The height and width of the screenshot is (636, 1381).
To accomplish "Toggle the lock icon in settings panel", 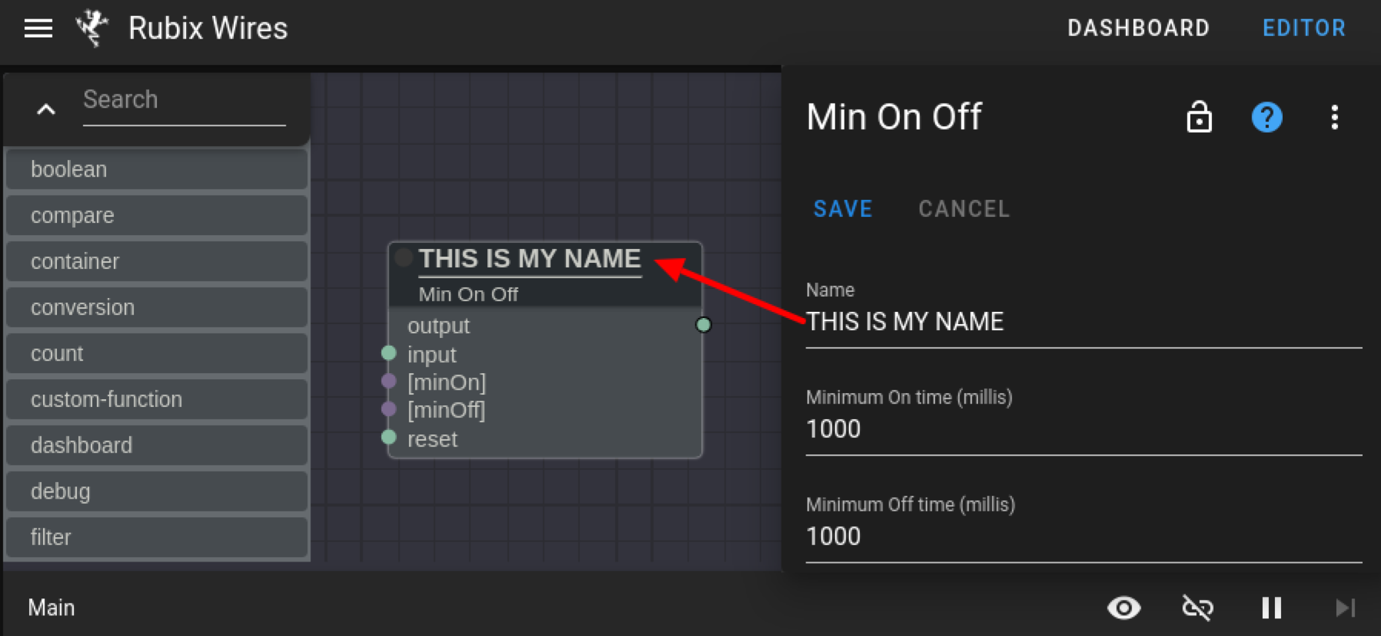I will coord(1199,116).
